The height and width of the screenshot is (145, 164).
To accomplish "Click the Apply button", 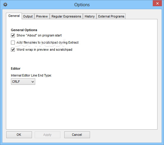I will tap(47, 135).
